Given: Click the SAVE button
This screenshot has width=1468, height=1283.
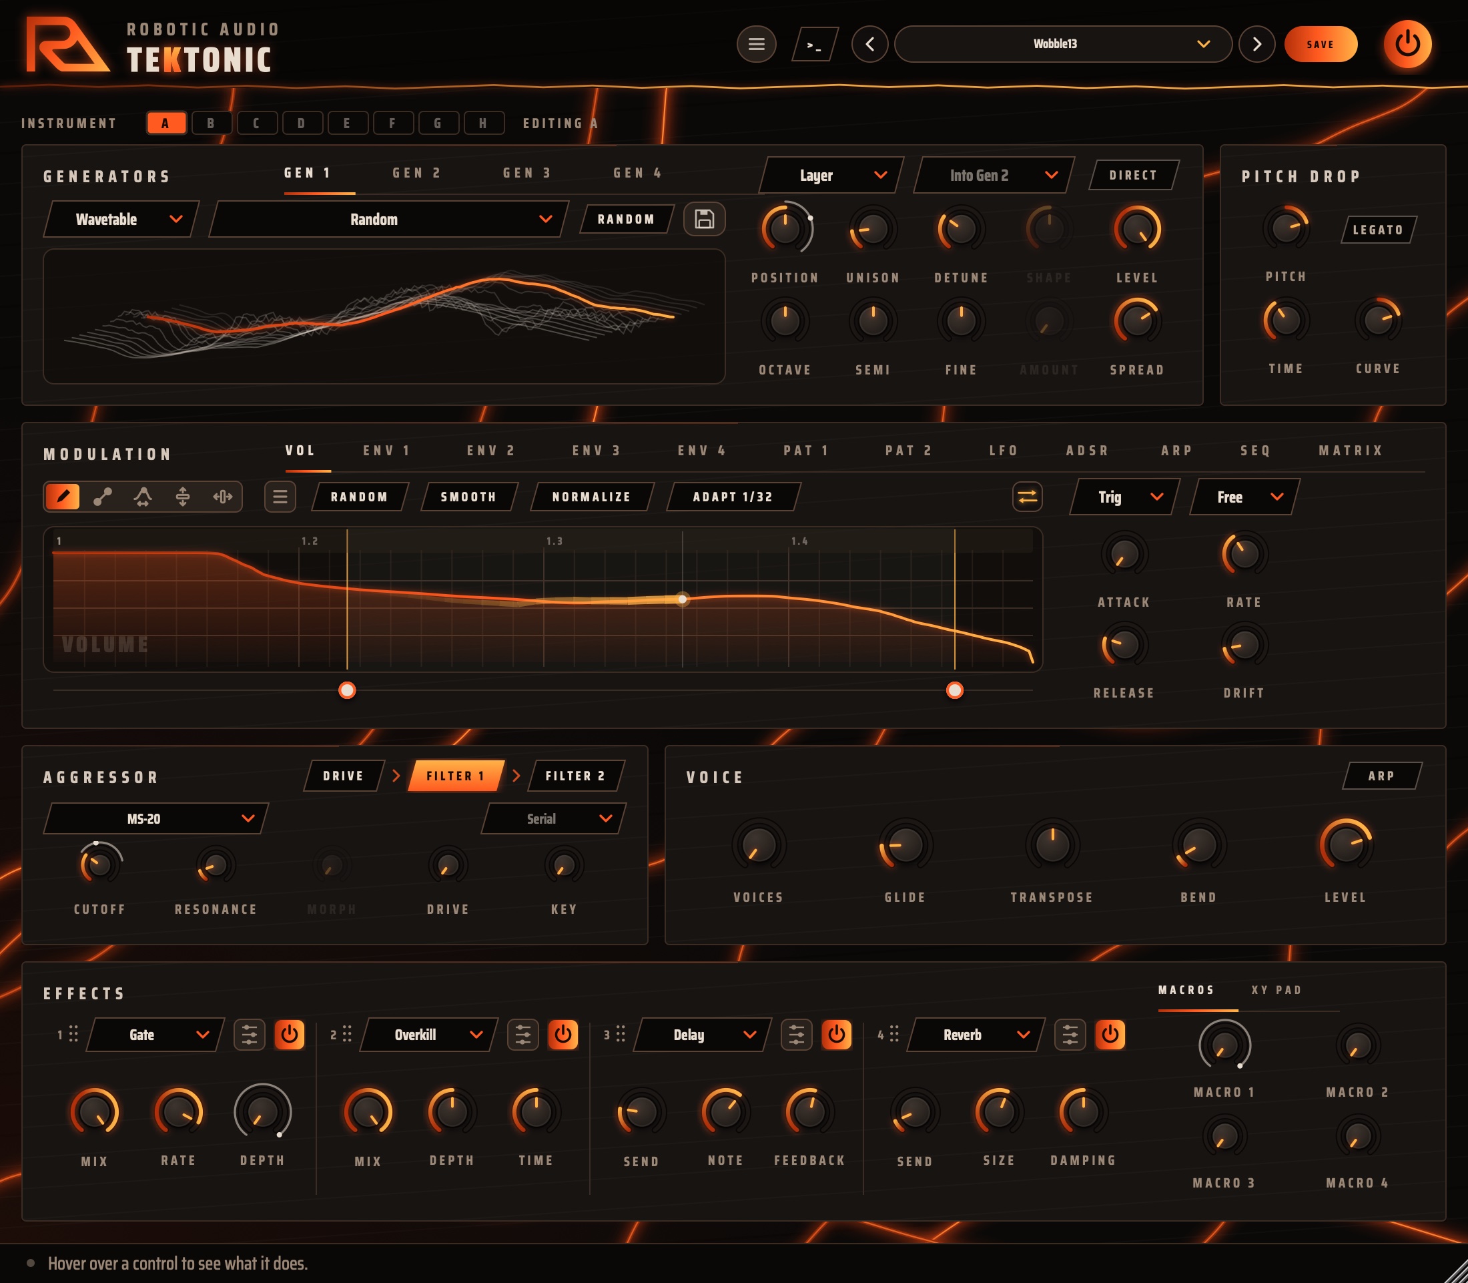Looking at the screenshot, I should (1321, 44).
